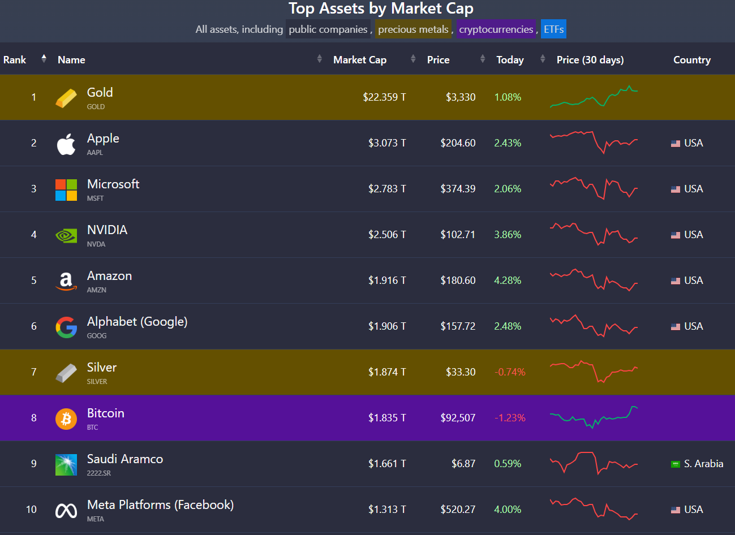Click Bitcoin's 30-day price chart
This screenshot has width=735, height=535.
[594, 417]
